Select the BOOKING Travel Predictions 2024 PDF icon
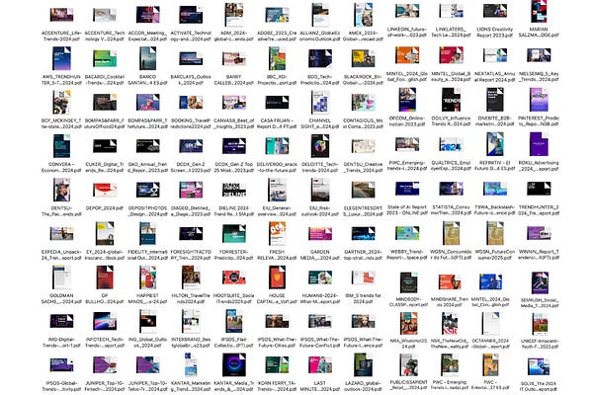The height and width of the screenshot is (395, 593). (191, 103)
